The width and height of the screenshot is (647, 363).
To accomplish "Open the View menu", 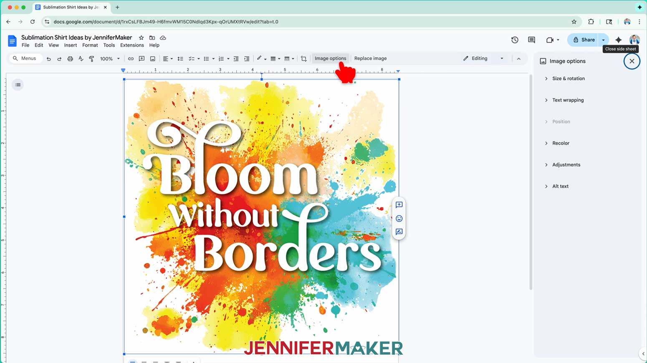I will pos(53,45).
